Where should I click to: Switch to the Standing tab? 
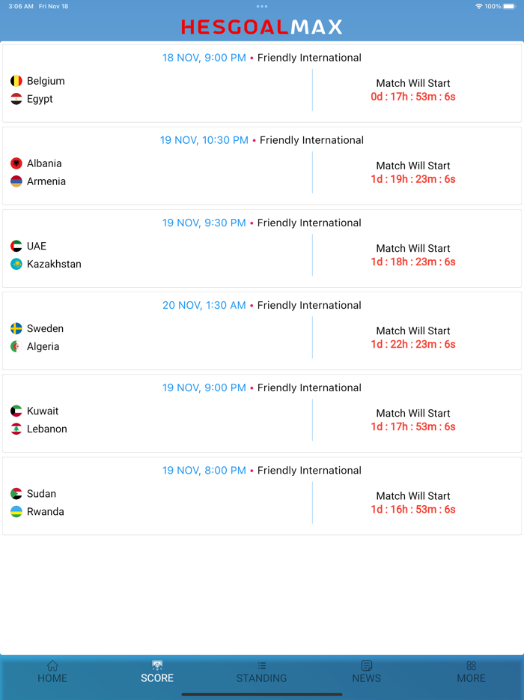click(x=262, y=672)
